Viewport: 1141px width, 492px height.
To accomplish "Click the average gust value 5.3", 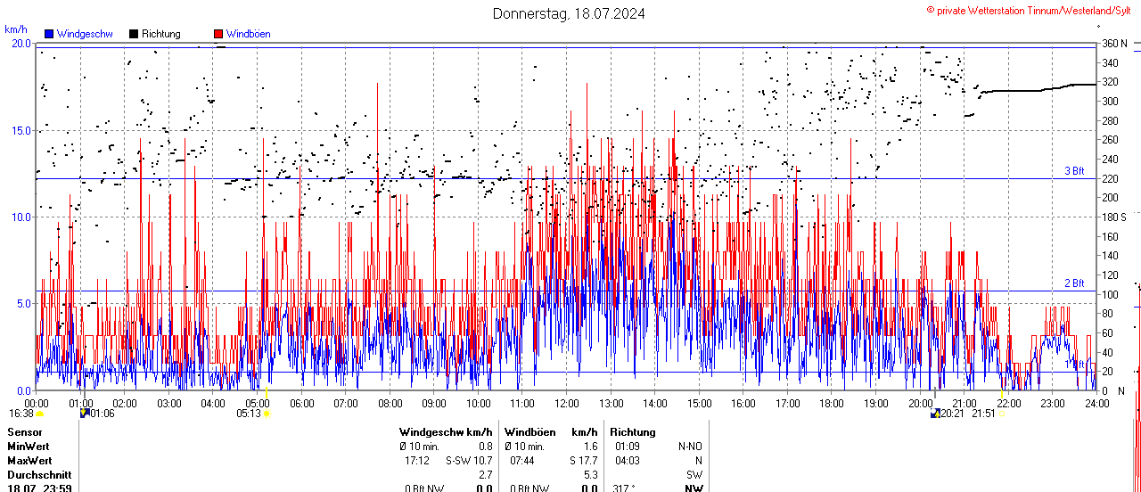I will click(590, 475).
